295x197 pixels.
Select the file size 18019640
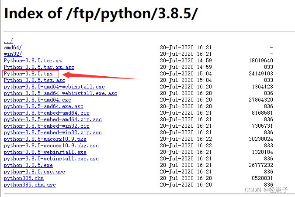[261, 61]
